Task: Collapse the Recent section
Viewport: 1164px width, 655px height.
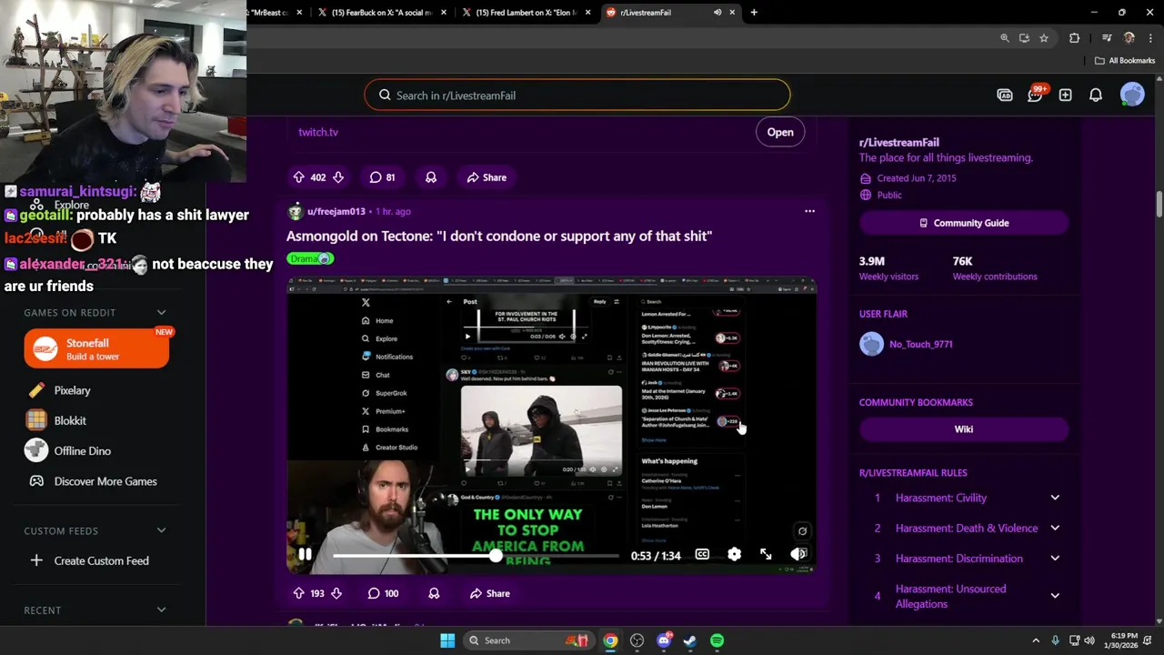Action: click(161, 610)
